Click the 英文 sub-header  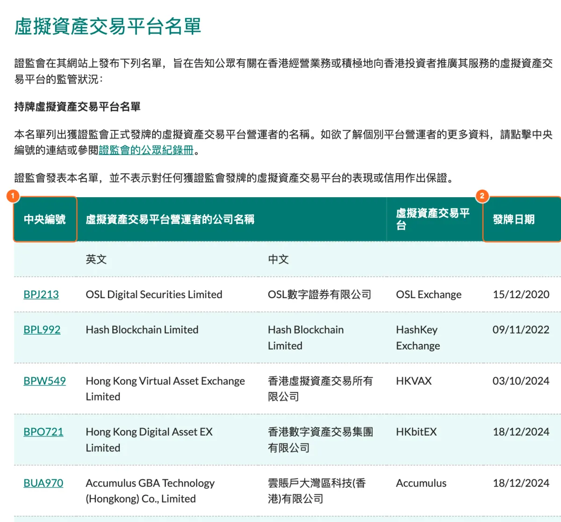click(x=96, y=259)
